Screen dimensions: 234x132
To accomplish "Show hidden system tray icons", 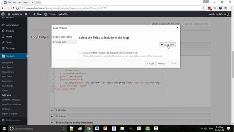I will click(201, 129).
